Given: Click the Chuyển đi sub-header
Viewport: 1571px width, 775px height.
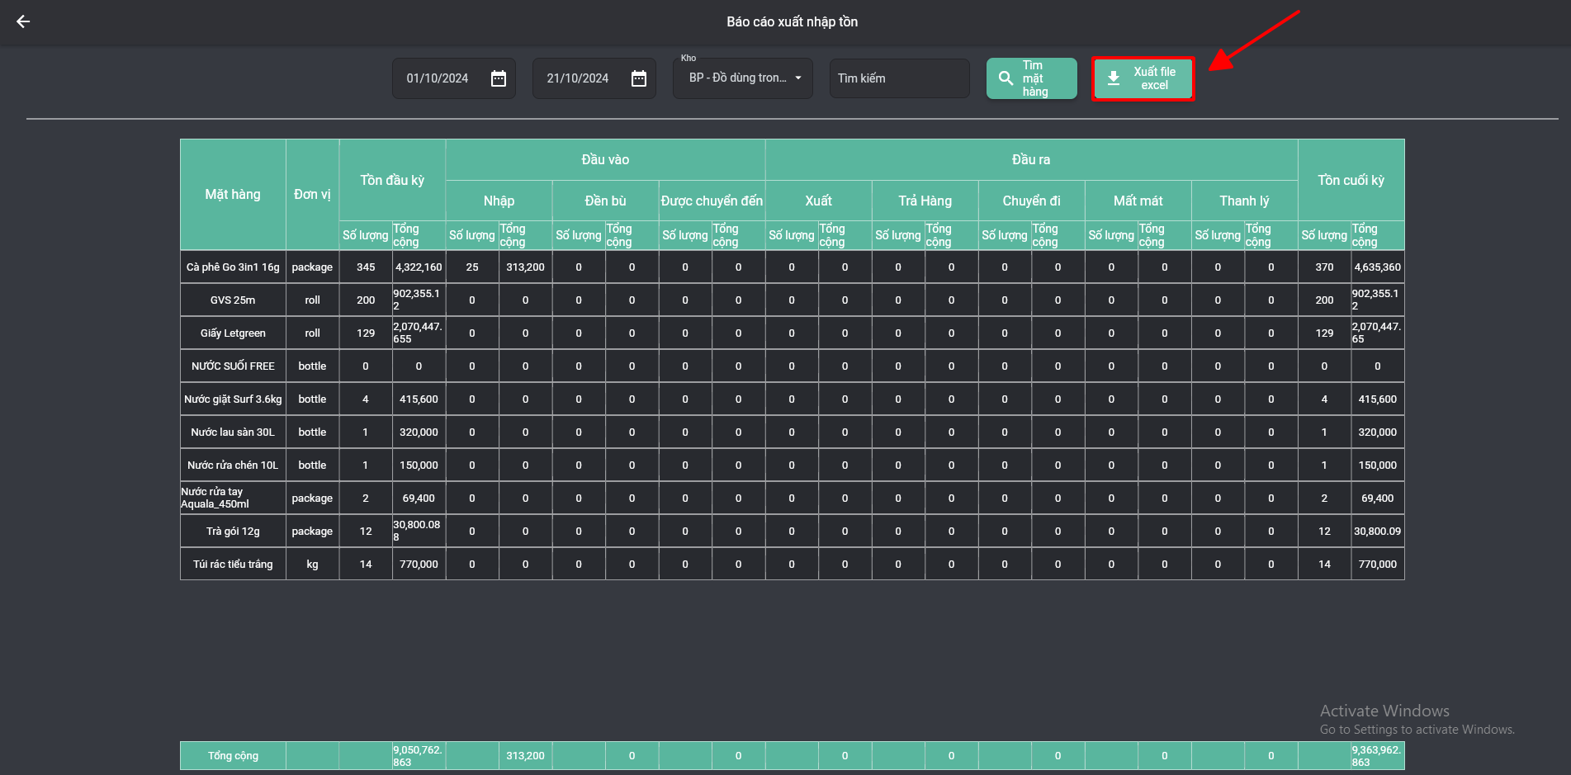Looking at the screenshot, I should (1031, 201).
